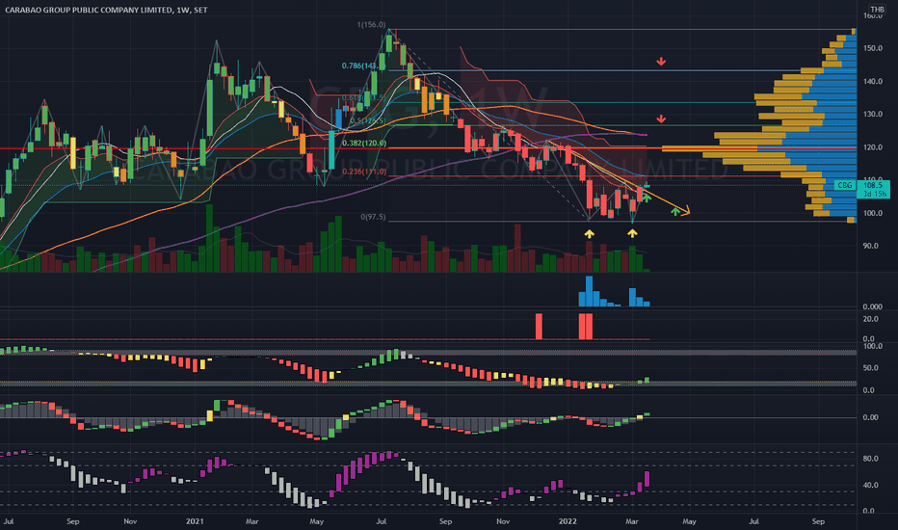
Task: Click the 150.0 price axis label
Action: [873, 49]
